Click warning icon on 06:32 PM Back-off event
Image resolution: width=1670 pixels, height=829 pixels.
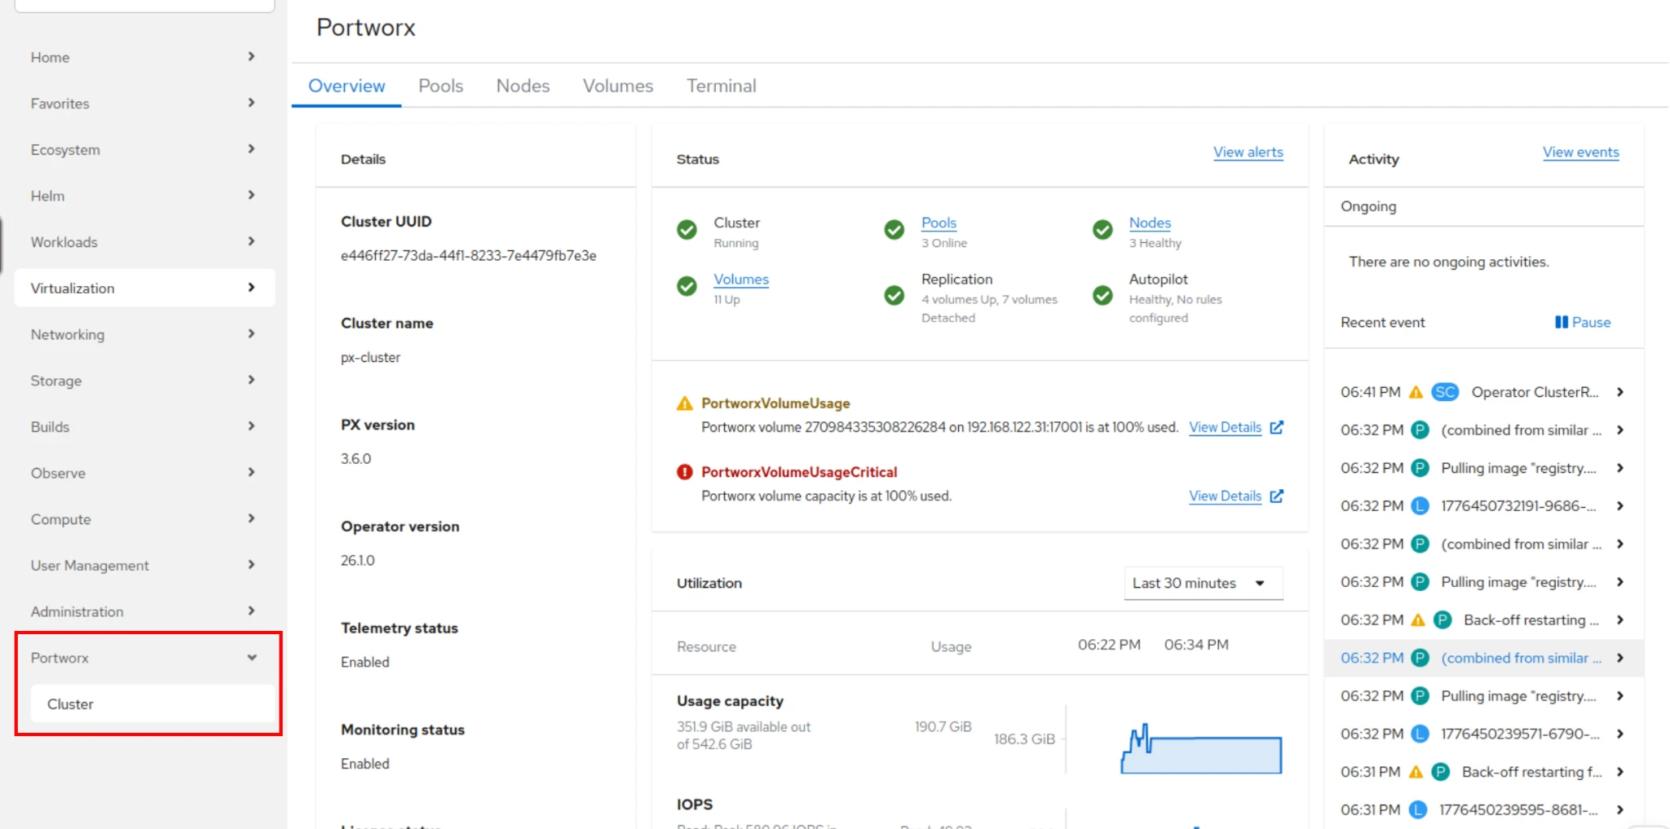pyautogui.click(x=1417, y=620)
